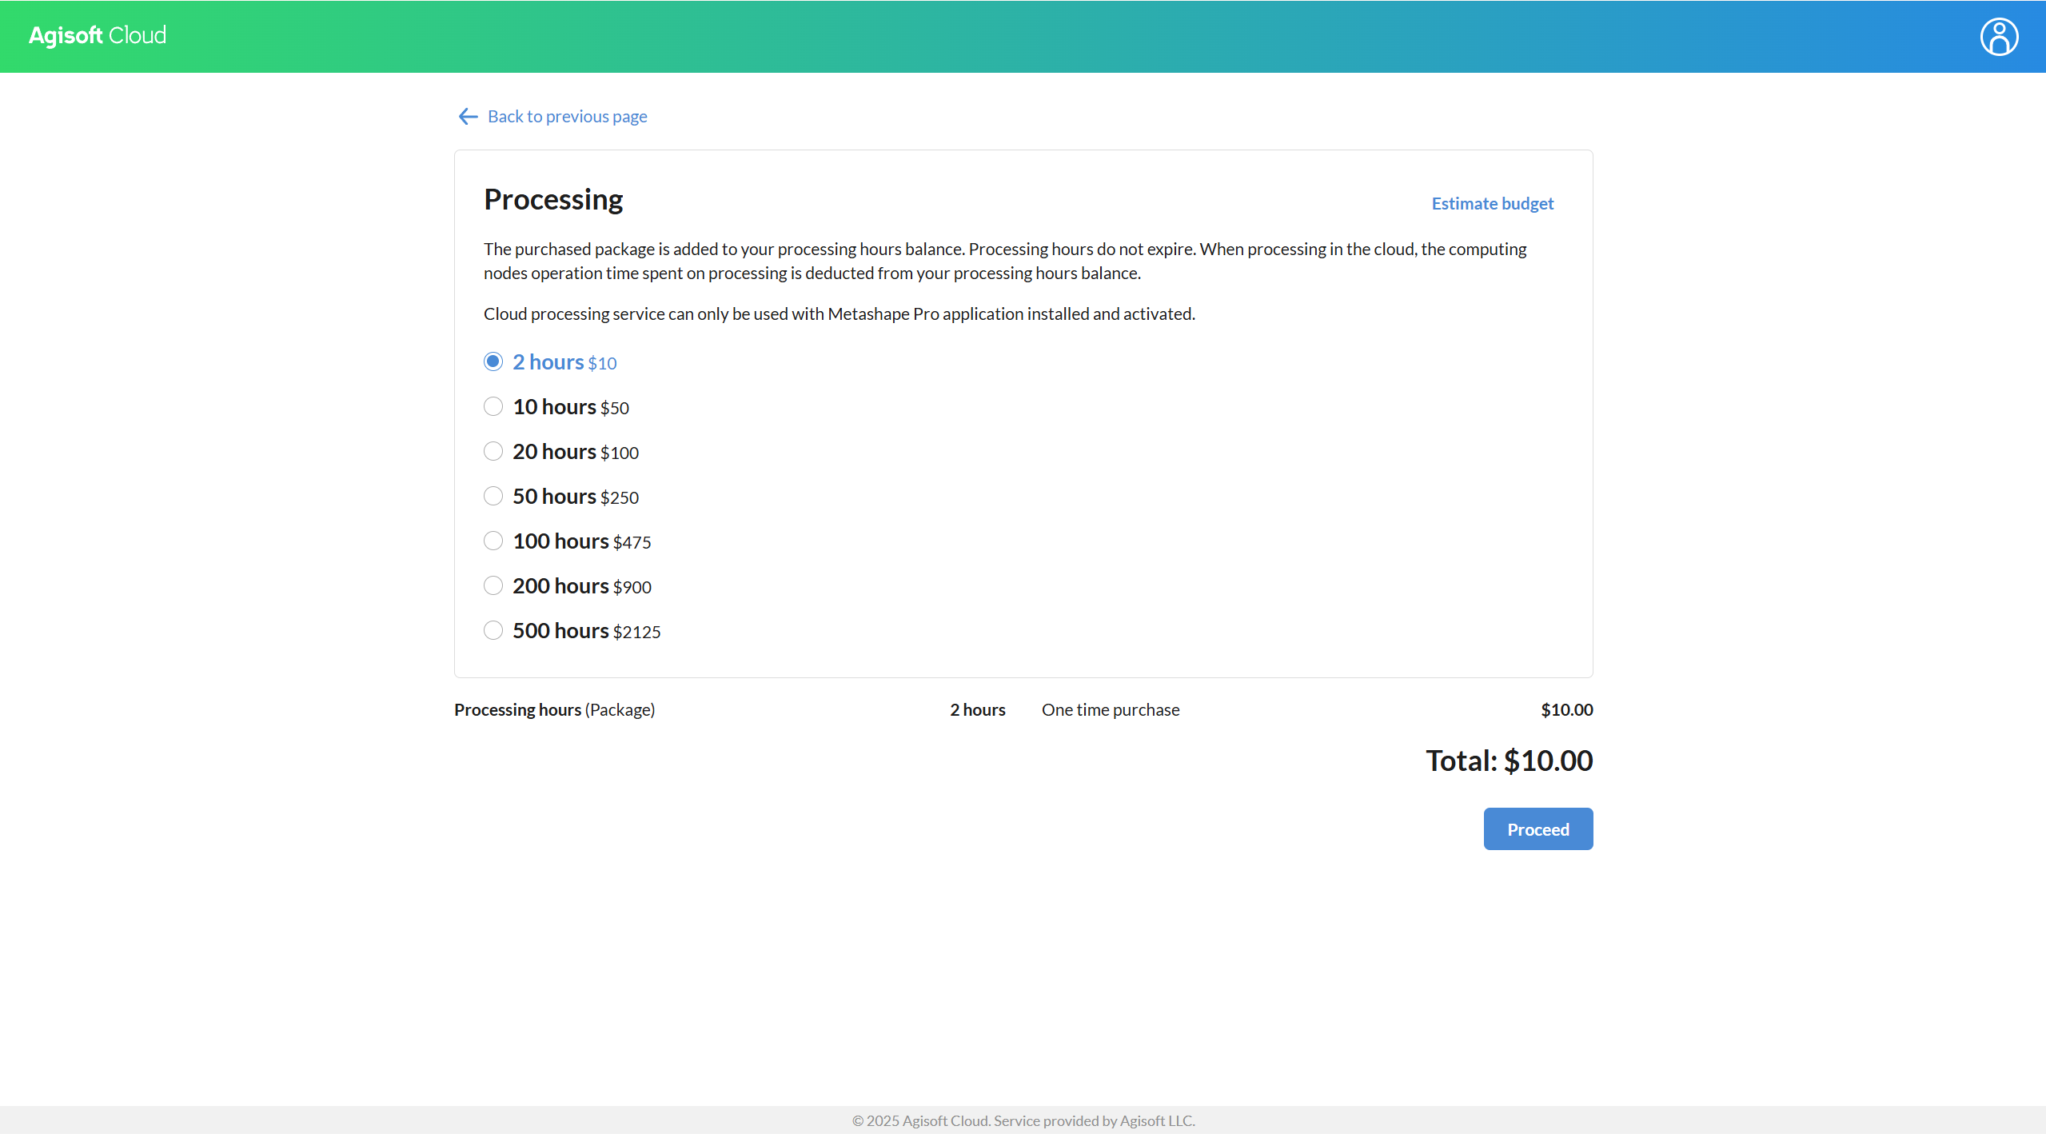Viewport: 2046px width, 1134px height.
Task: Open the Estimate budget link
Action: [1492, 203]
